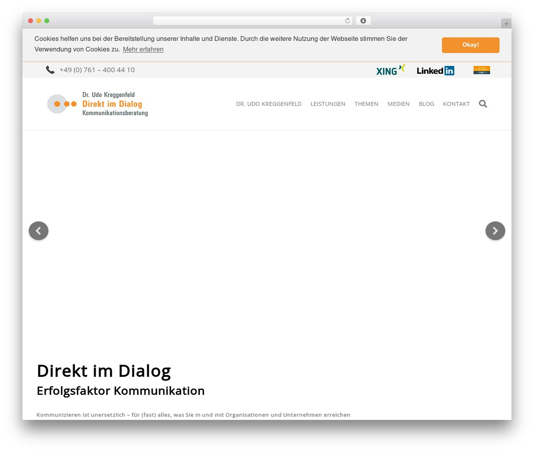Click the phone number +49 (0) 761
Image resolution: width=534 pixels, height=452 pixels.
[x=97, y=70]
